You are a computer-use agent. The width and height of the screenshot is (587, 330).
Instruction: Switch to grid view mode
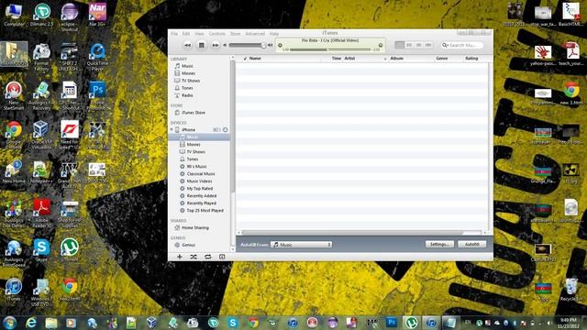419,45
